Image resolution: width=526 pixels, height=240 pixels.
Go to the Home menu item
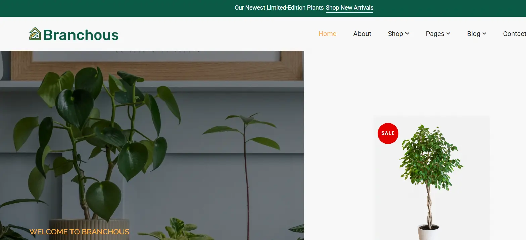(x=327, y=34)
